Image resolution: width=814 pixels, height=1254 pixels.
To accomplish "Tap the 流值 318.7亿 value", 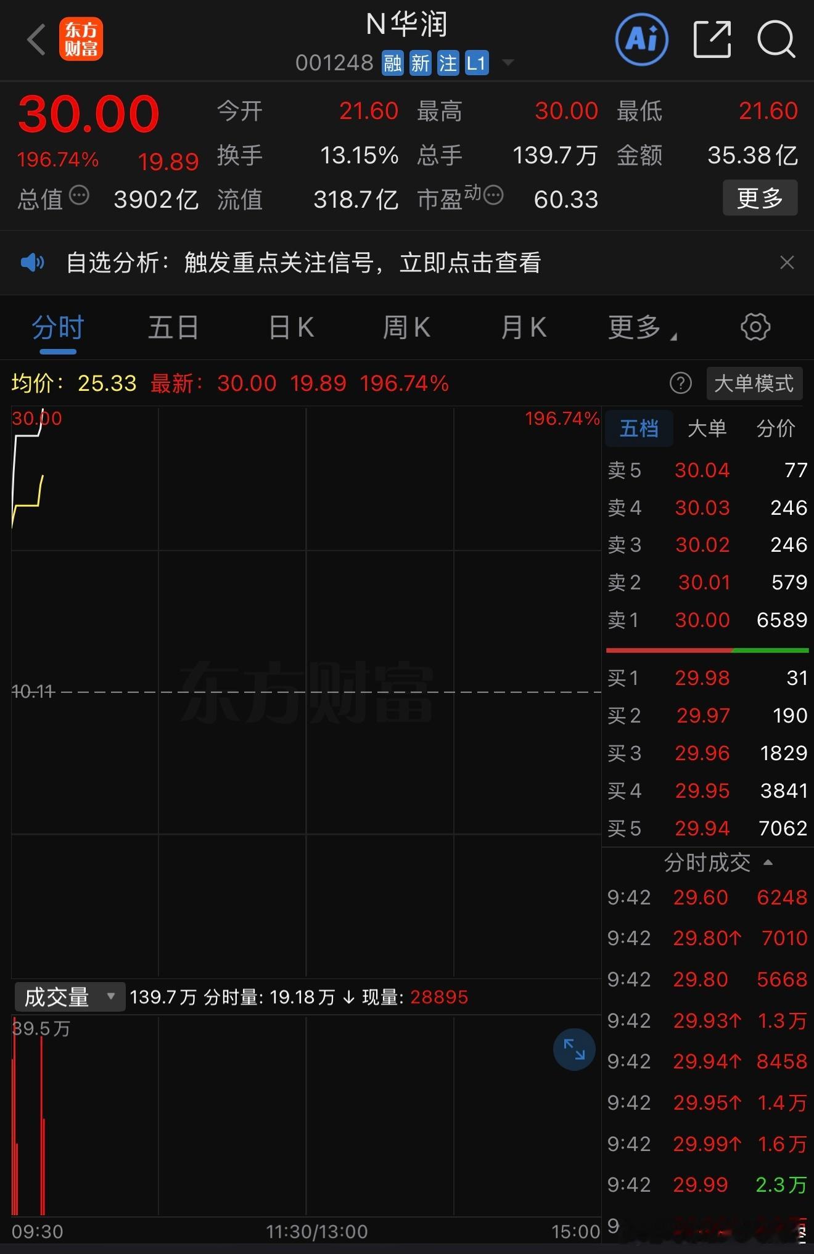I will (356, 200).
